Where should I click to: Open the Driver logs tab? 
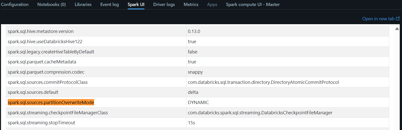[164, 4]
